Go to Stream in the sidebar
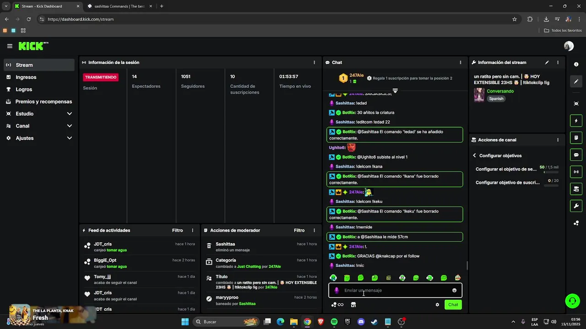This screenshot has height=329, width=586. [x=39, y=65]
